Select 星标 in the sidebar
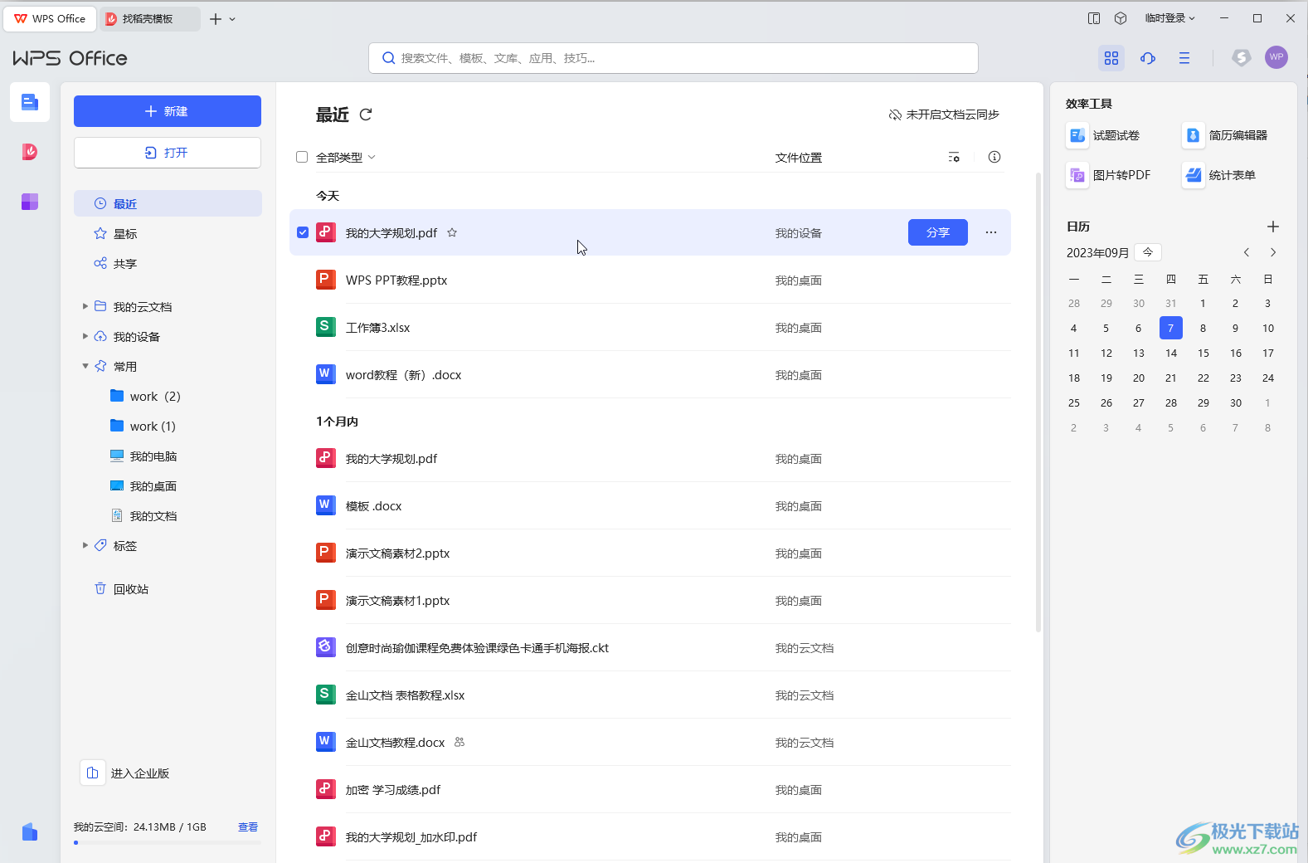 coord(168,233)
